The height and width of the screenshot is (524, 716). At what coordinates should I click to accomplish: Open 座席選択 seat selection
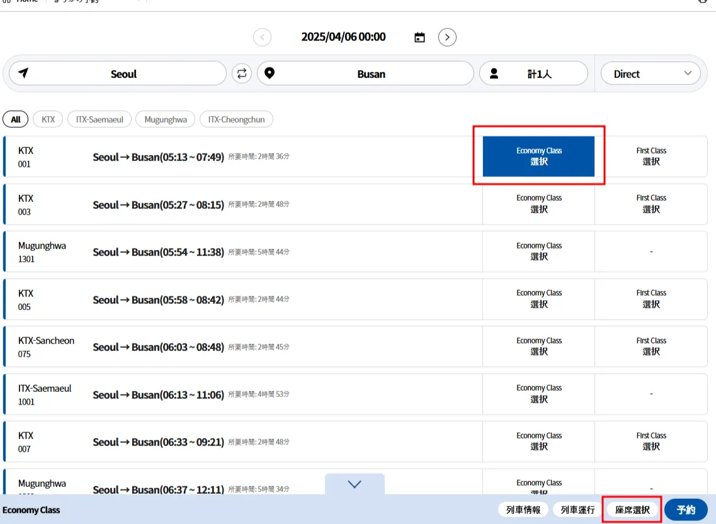coord(632,510)
